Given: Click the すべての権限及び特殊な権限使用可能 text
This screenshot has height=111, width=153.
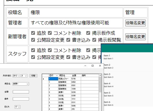Looking at the screenshot, I should 70,23.
